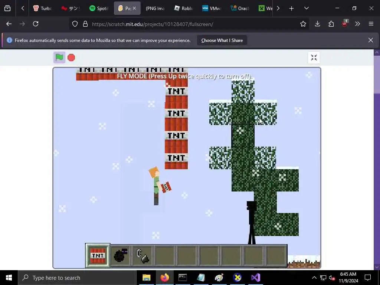The image size is (380, 285).
Task: Open the Windows Start menu
Action: [x=9, y=278]
